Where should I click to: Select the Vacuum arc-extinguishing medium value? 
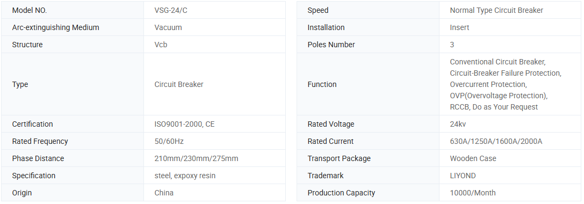pyautogui.click(x=168, y=27)
